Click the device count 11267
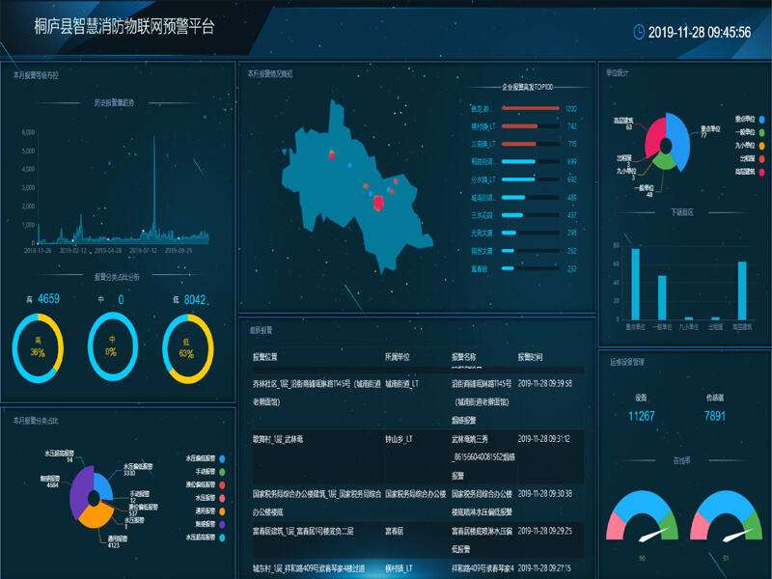 [x=642, y=416]
